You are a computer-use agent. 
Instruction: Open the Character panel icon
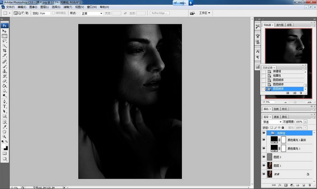point(258,52)
